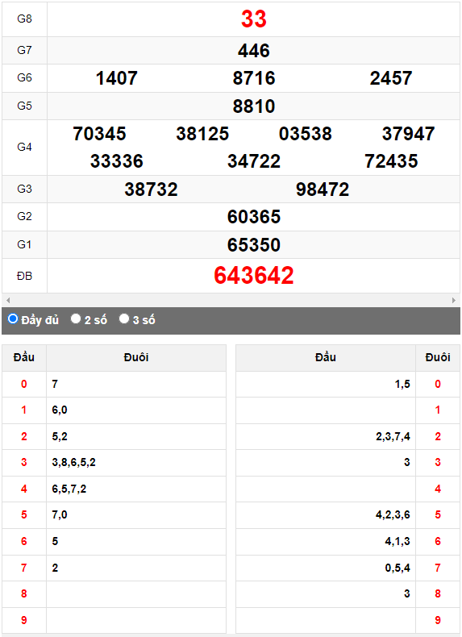This screenshot has height=637, width=462.
Task: Click the ĐB row label
Action: pyautogui.click(x=24, y=277)
